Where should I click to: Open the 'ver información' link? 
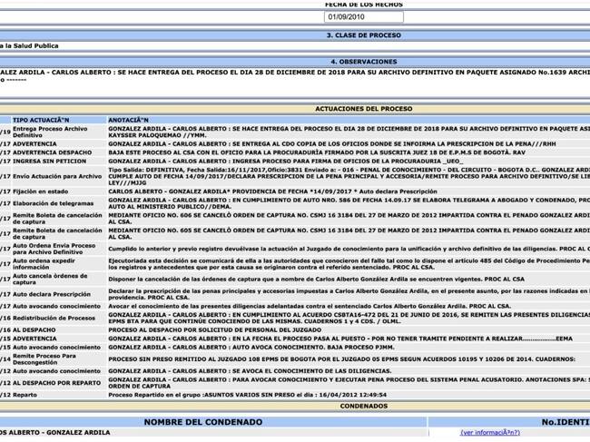(x=490, y=432)
